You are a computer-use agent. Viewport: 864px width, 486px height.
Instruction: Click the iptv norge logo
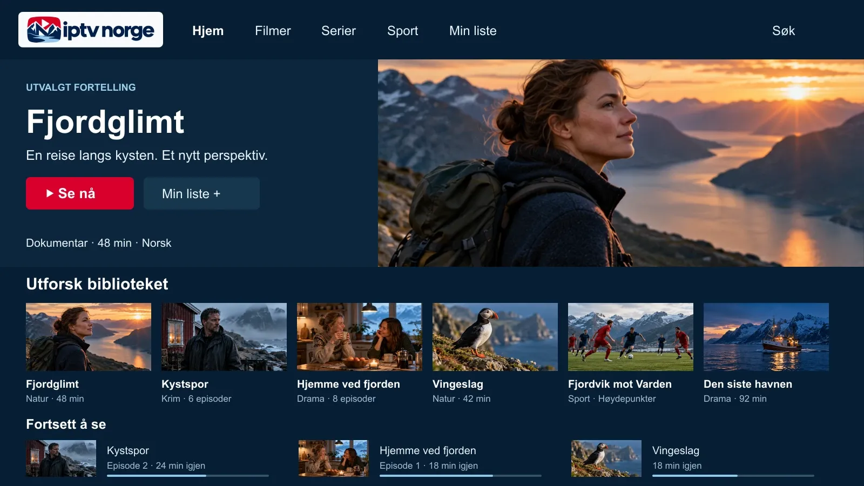(91, 30)
